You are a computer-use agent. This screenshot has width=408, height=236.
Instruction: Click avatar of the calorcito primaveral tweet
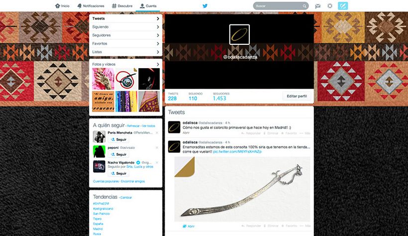174,127
